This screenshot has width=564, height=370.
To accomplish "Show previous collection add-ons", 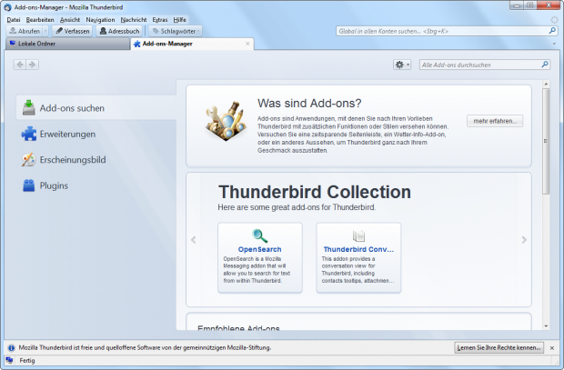I will 194,240.
